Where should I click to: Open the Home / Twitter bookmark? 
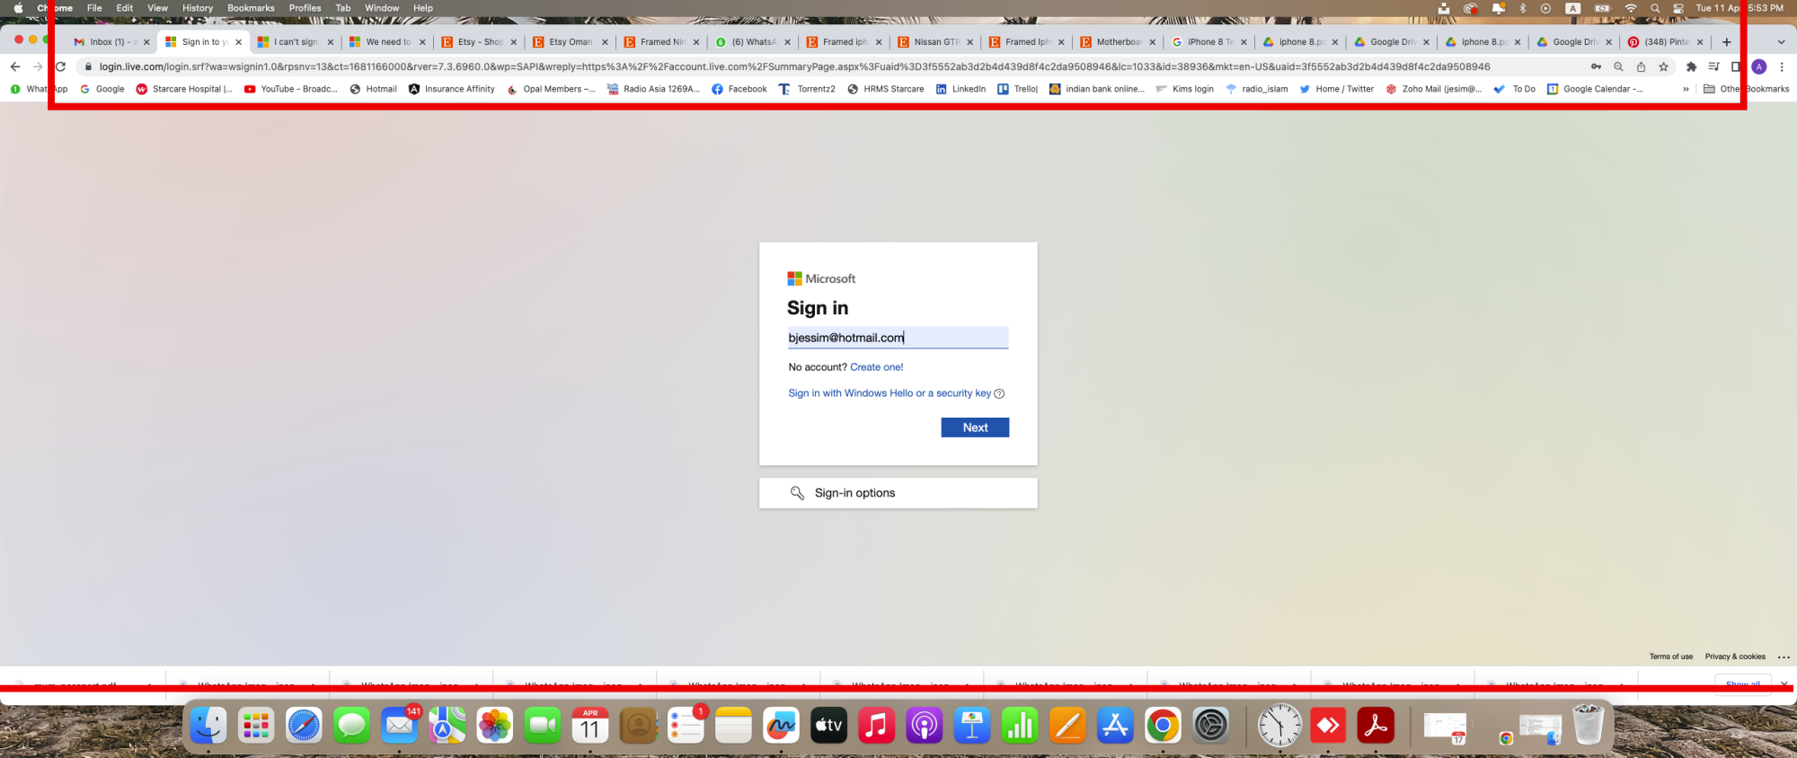(1336, 89)
